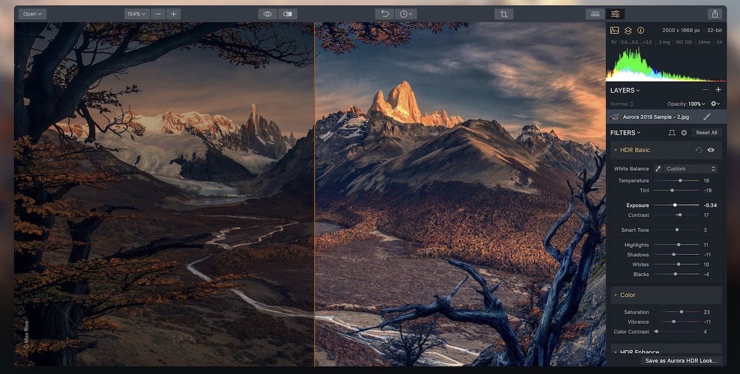Click the Export share icon
740x374 pixels.
tap(715, 14)
